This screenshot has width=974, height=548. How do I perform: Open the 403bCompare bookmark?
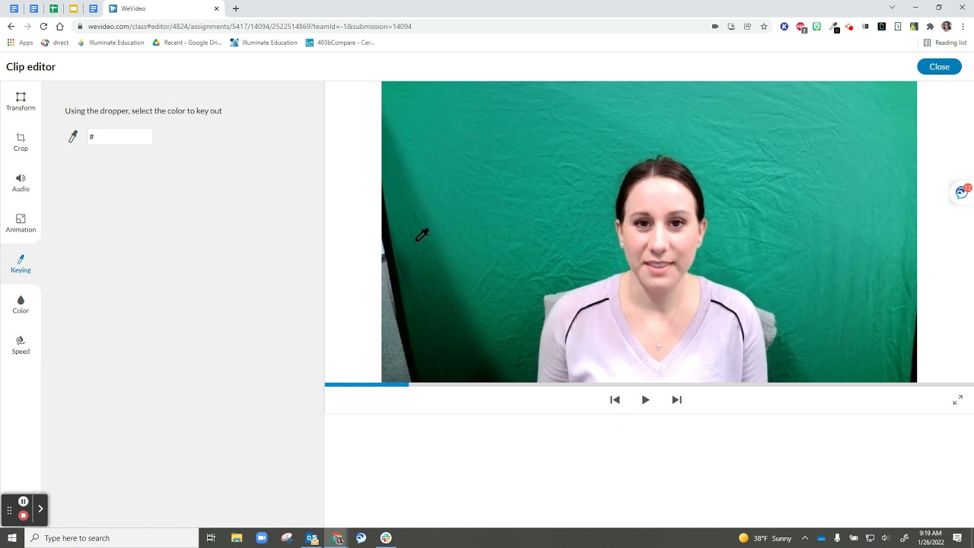pos(340,43)
